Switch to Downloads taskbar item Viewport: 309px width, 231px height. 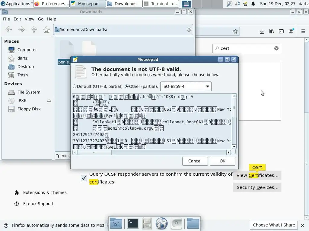pyautogui.click(x=124, y=4)
